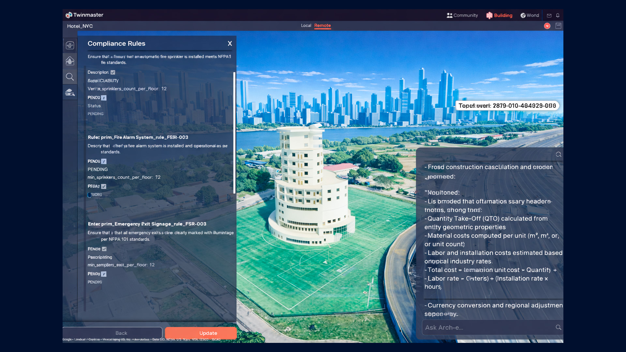Viewport: 626px width, 352px height.
Task: Open the mail envelope icon in header
Action: (x=549, y=15)
